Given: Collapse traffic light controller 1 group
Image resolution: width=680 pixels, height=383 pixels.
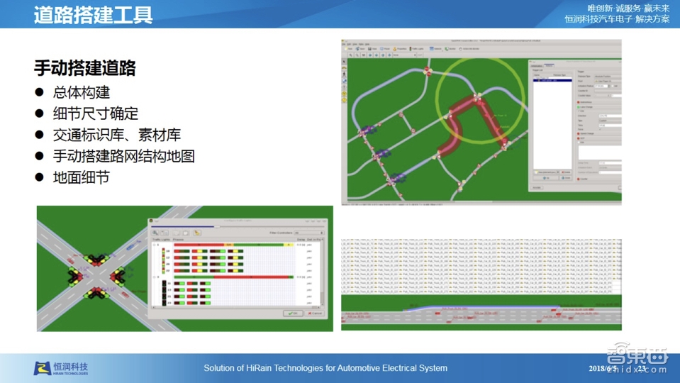Looking at the screenshot, I should click(x=155, y=245).
